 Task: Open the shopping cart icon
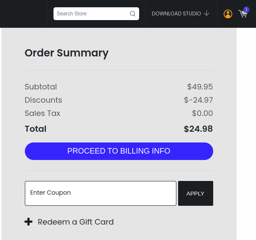pos(243,14)
